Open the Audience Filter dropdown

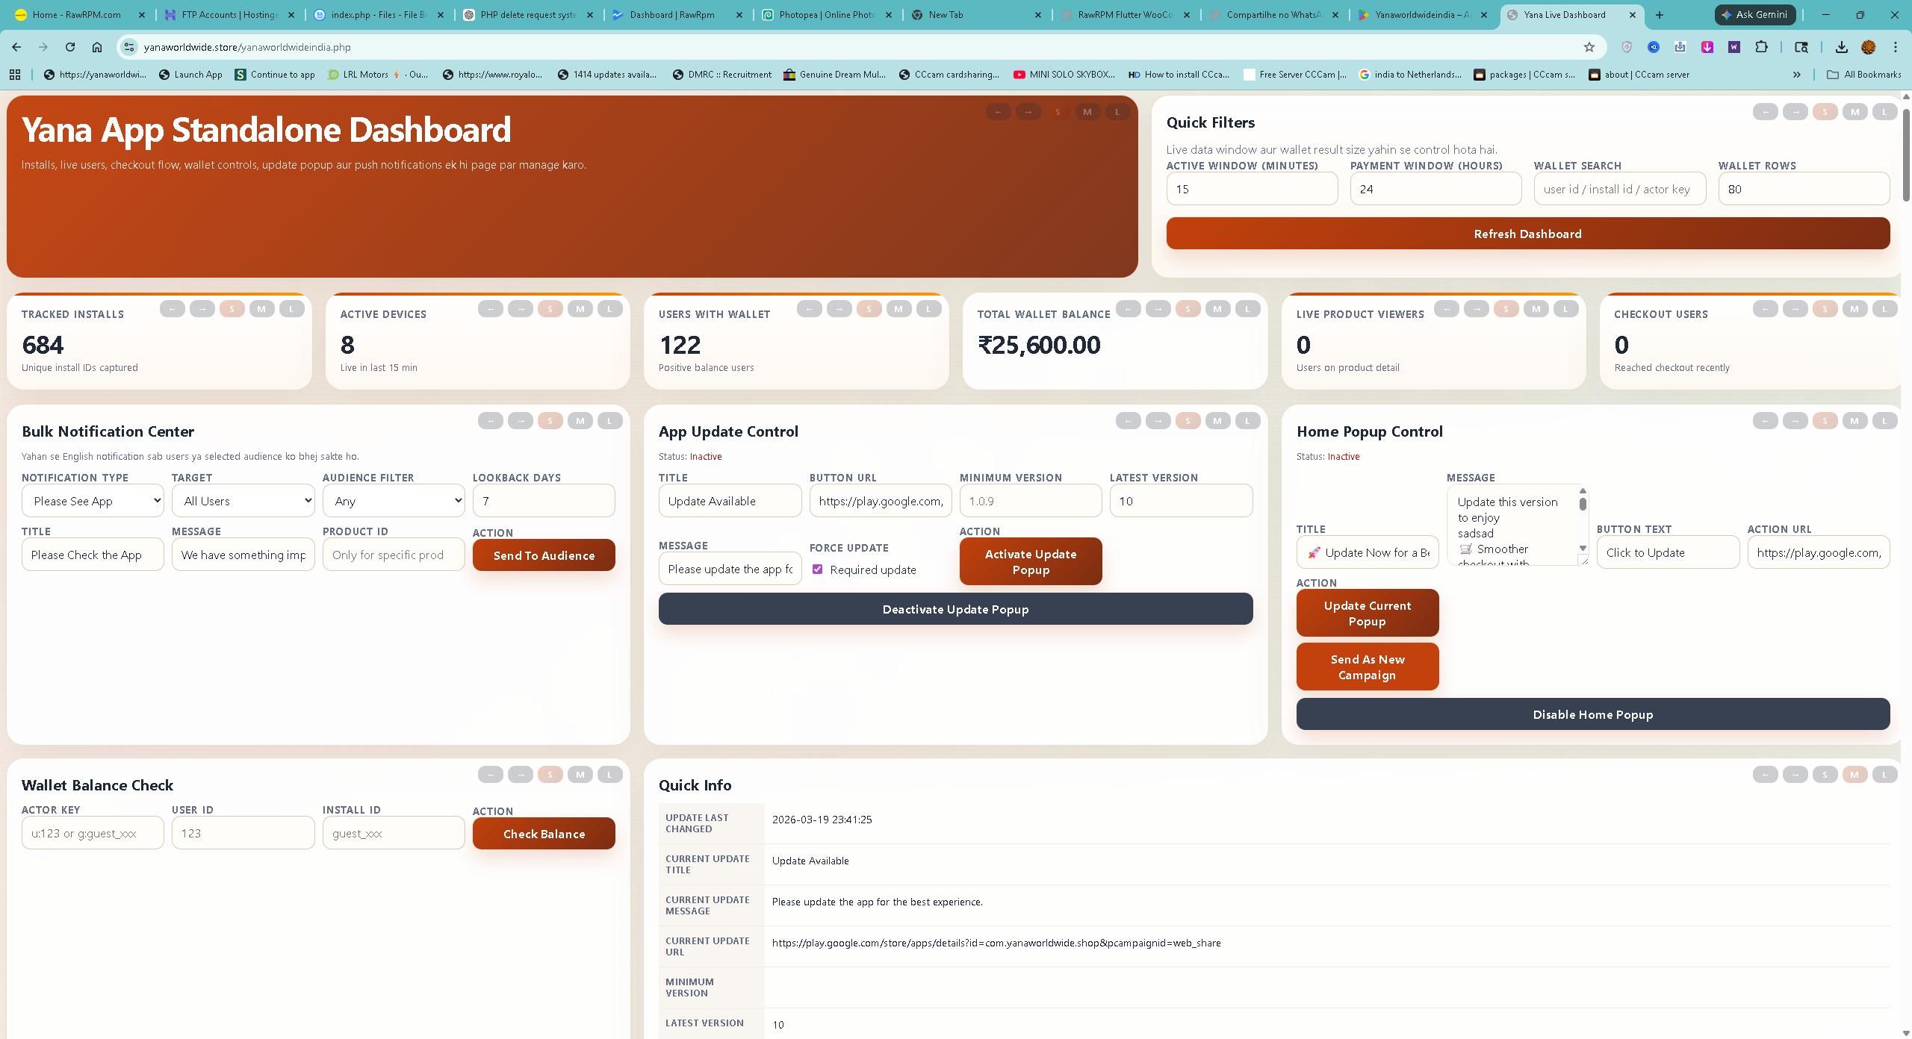(394, 501)
